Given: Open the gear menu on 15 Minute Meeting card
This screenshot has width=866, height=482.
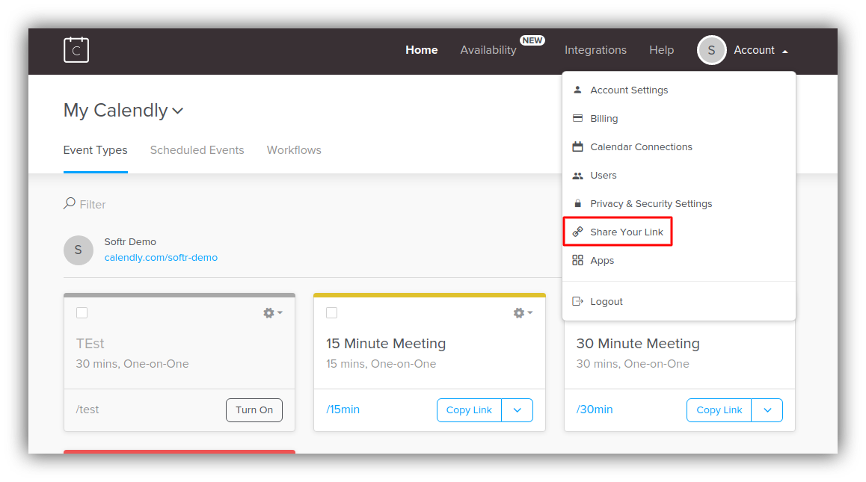Looking at the screenshot, I should [523, 313].
